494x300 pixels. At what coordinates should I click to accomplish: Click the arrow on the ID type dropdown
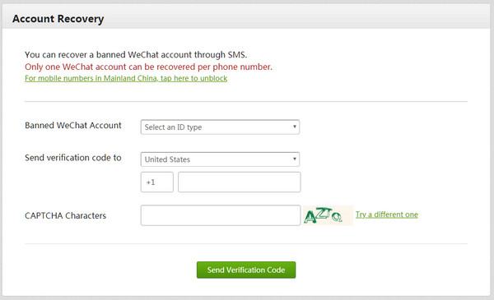click(x=294, y=127)
